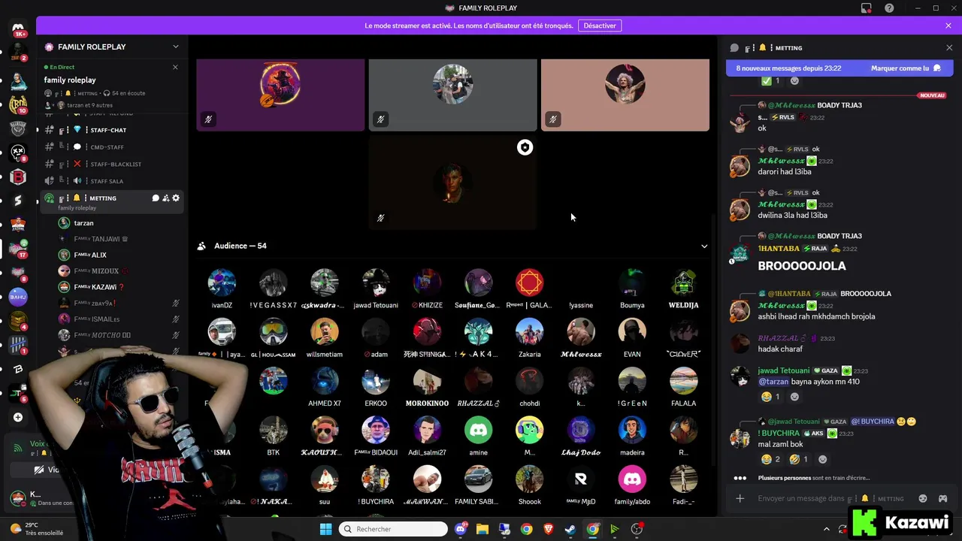Open the gold stack server with badge 4
The image size is (962, 541).
[18, 321]
